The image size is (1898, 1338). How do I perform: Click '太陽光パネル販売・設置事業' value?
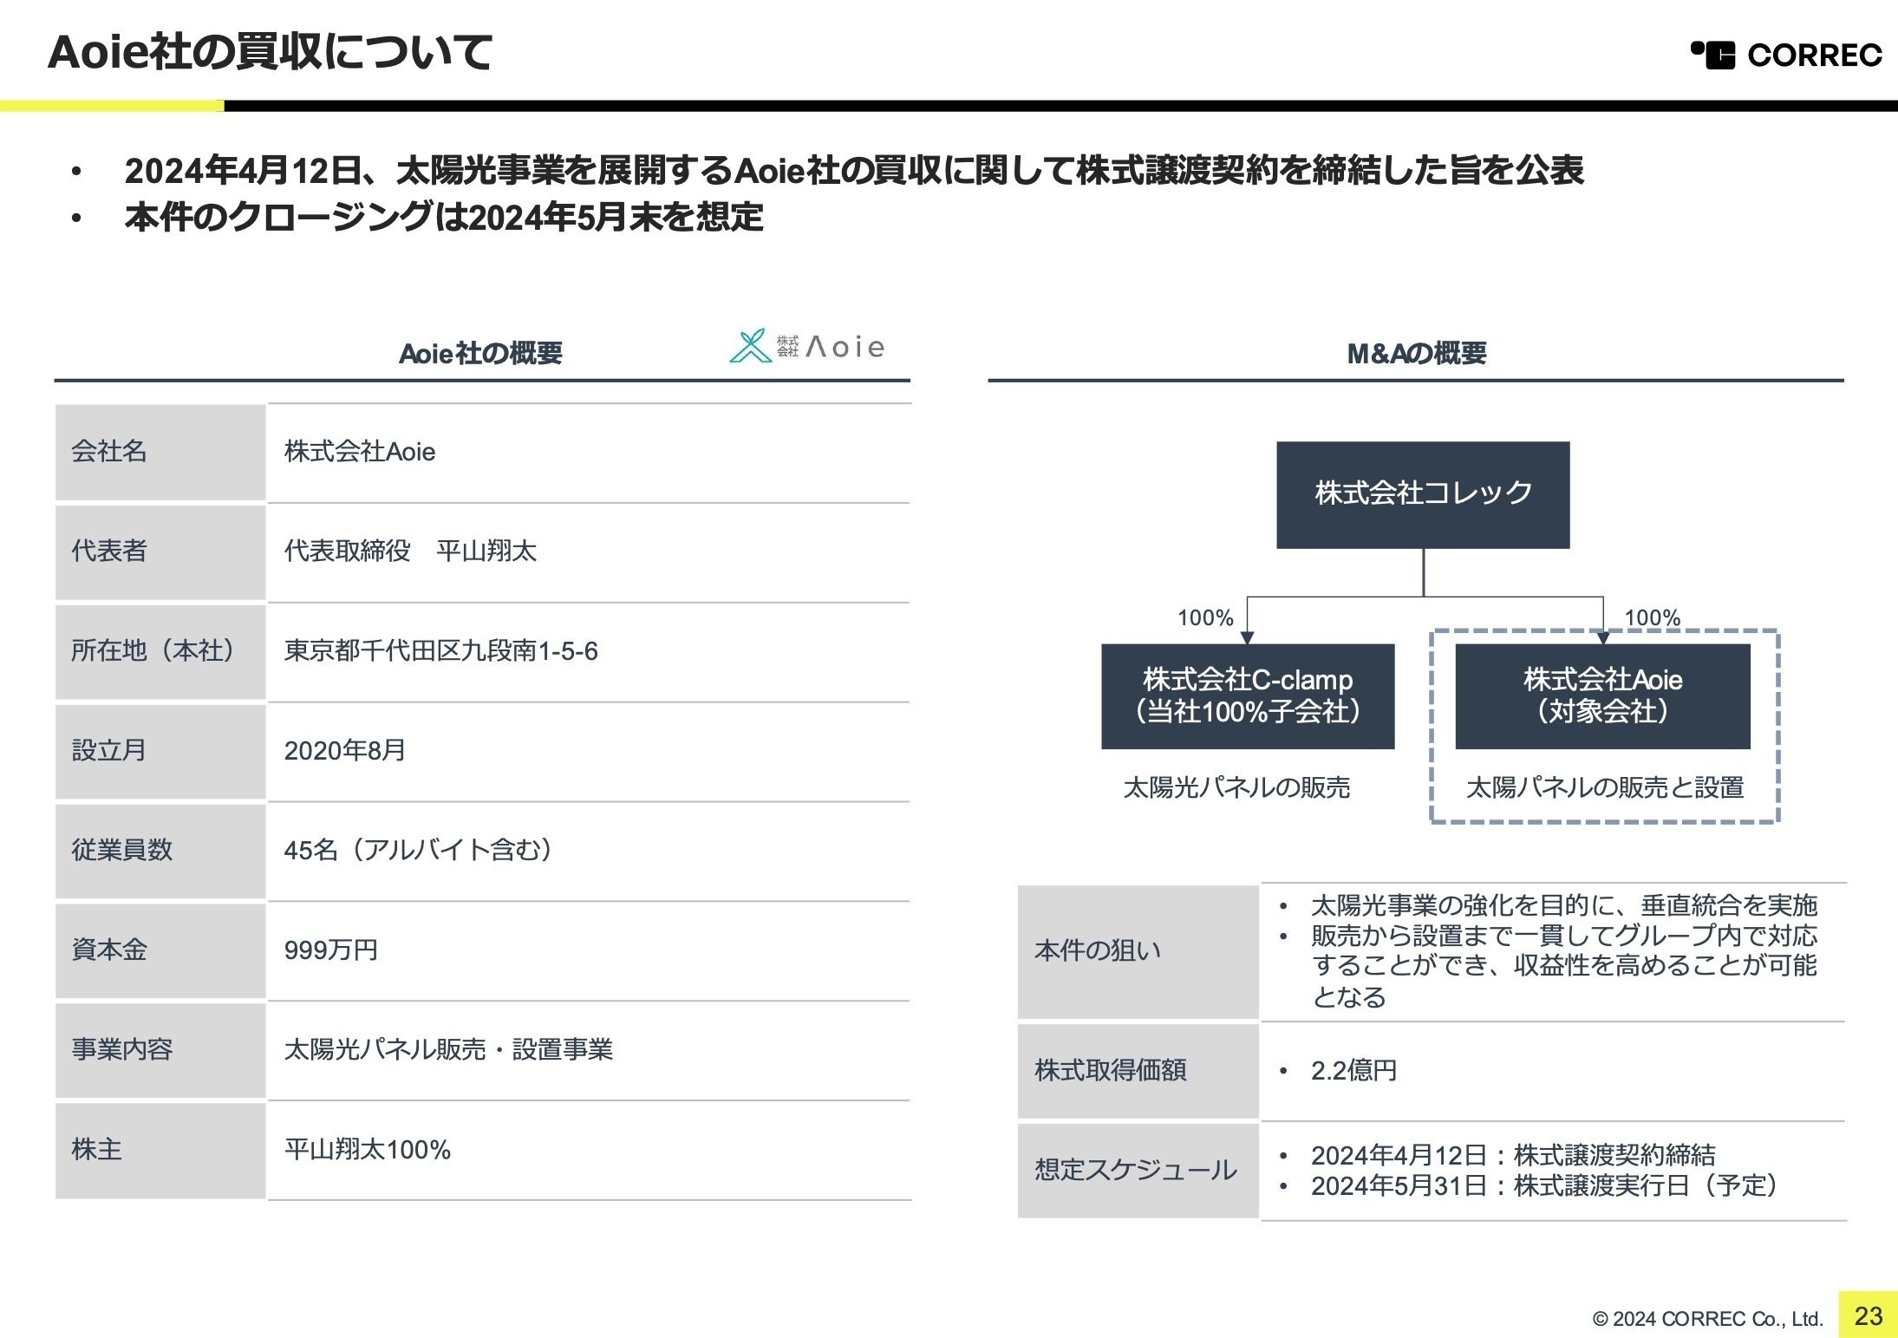[448, 1050]
